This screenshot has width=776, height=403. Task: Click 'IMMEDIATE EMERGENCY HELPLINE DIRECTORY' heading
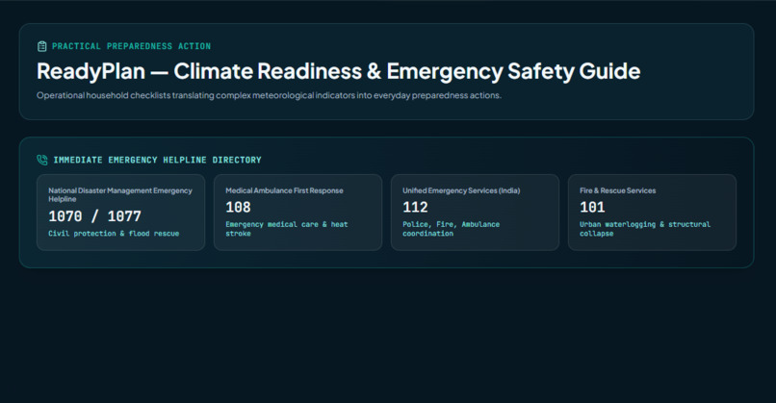point(157,160)
